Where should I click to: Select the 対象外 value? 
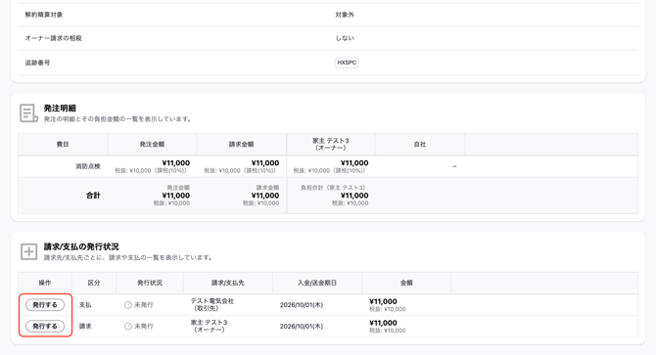coord(345,15)
